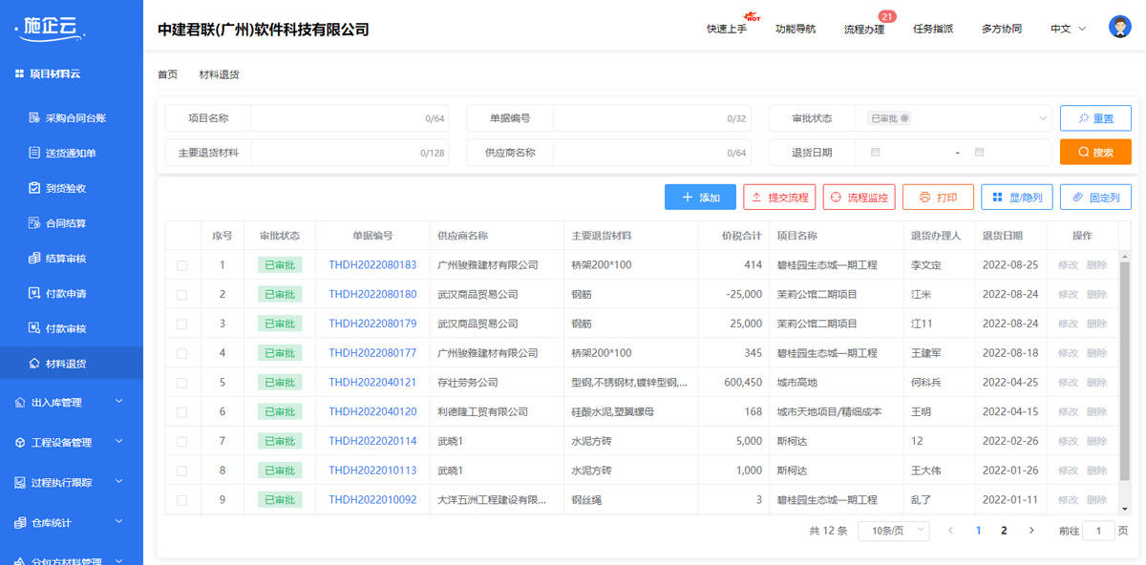Open document link THDH2022080183
The image size is (1146, 565).
pyautogui.click(x=372, y=265)
